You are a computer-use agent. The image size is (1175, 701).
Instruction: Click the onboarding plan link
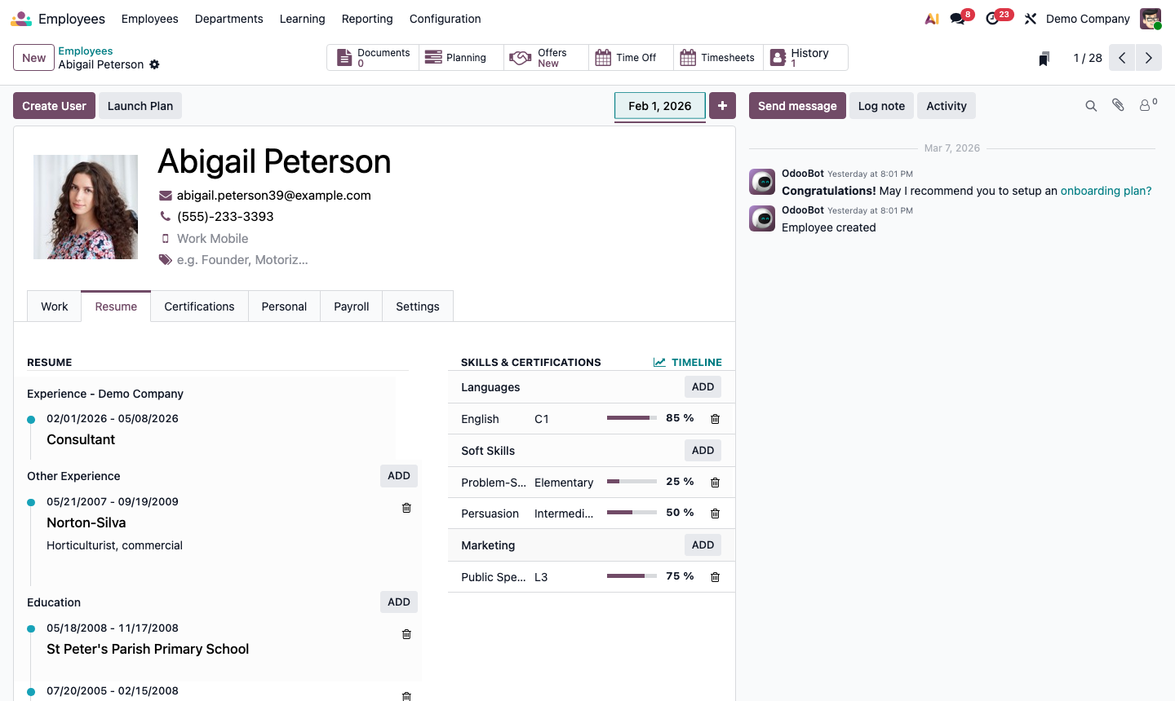coord(1106,190)
